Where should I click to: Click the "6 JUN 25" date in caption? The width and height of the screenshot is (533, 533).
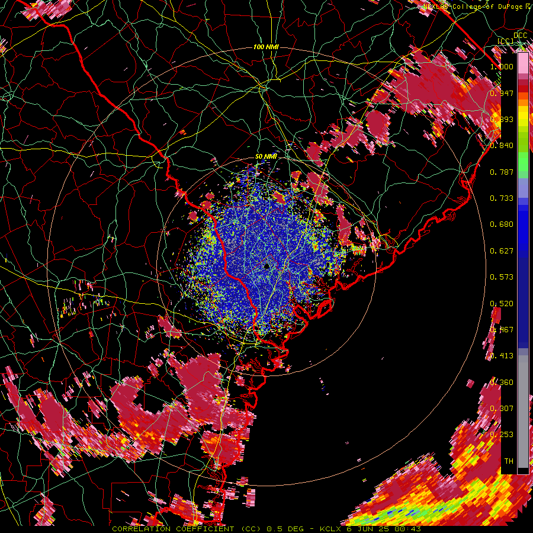(x=369, y=529)
